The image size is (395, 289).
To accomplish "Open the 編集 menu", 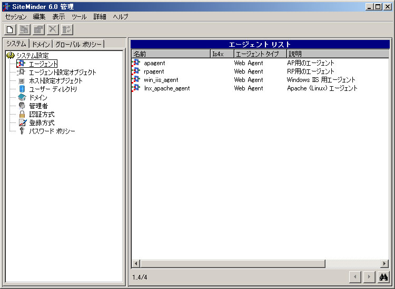I will point(39,17).
